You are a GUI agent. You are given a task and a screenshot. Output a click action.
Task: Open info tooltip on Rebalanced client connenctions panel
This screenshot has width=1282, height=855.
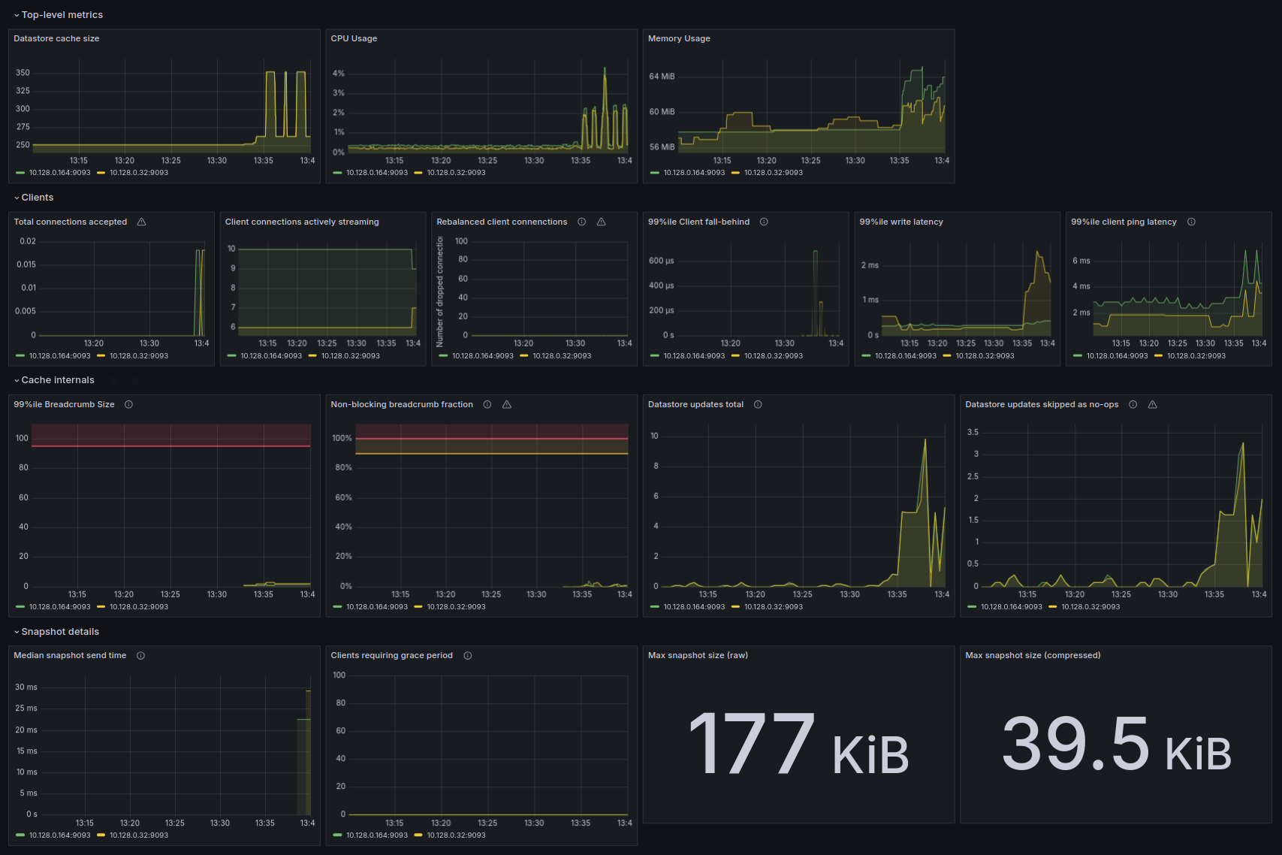(581, 222)
